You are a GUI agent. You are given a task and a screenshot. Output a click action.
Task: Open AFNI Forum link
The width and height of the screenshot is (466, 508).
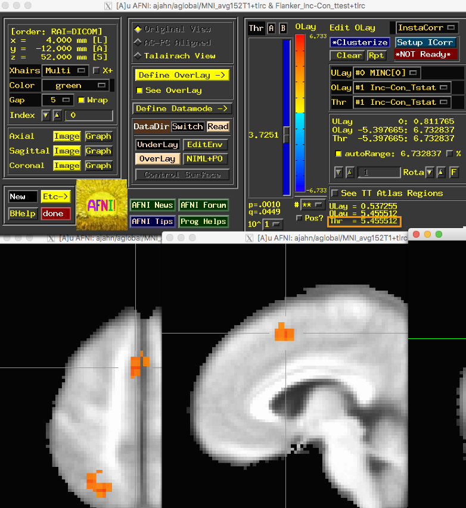click(x=203, y=205)
